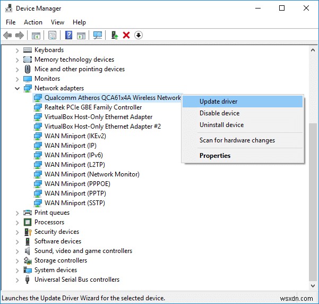Click the Monitors category icon
Image resolution: width=319 pixels, height=304 pixels.
pyautogui.click(x=28, y=79)
